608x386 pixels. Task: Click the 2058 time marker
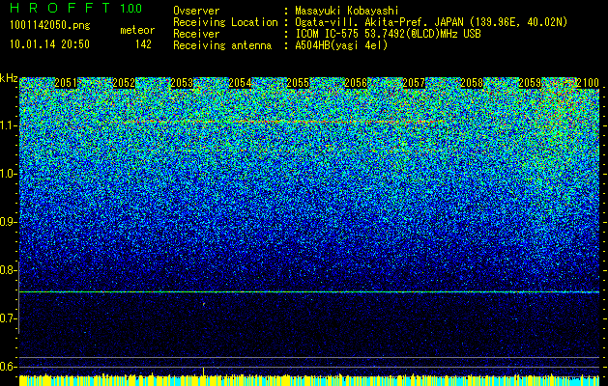point(472,83)
